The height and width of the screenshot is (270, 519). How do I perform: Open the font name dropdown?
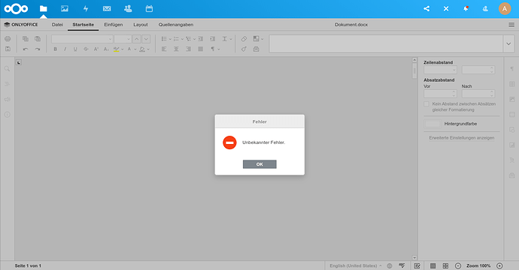coord(111,39)
